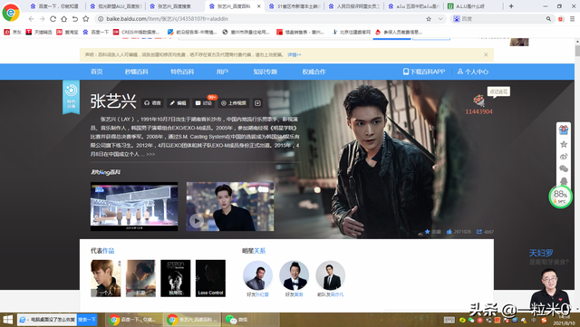The height and width of the screenshot is (327, 580).
Task: Click the 编辑 edit button
Action: click(178, 103)
